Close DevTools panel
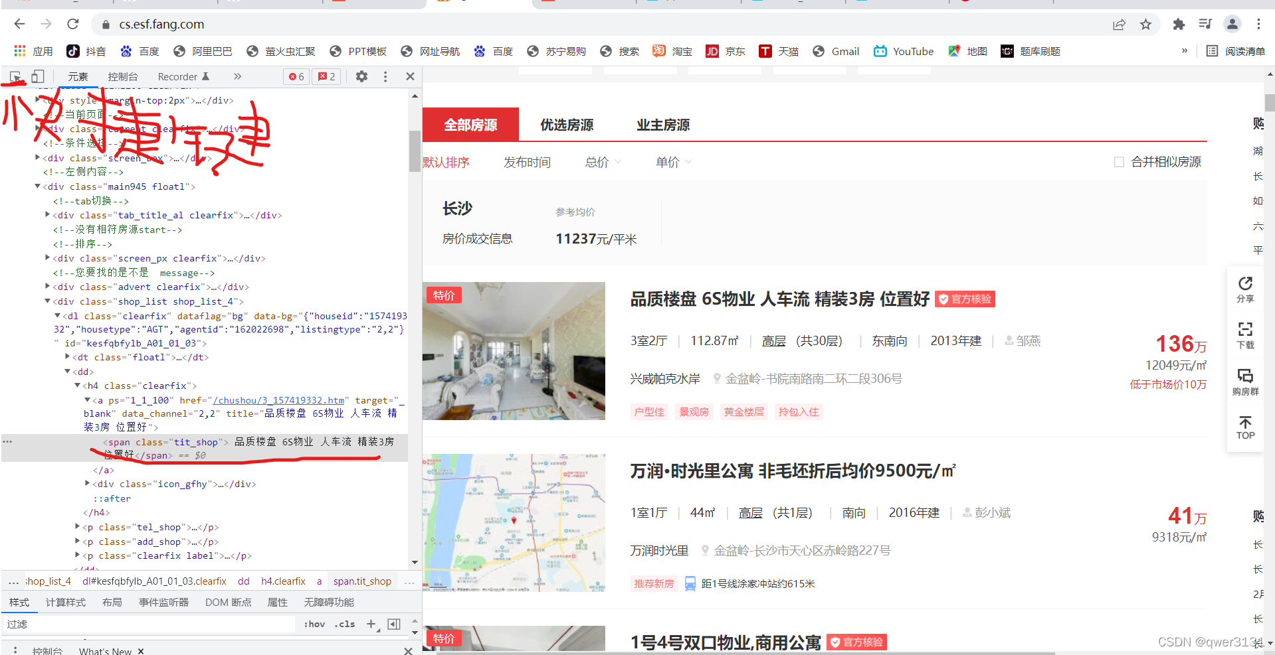The height and width of the screenshot is (655, 1275). (x=410, y=76)
